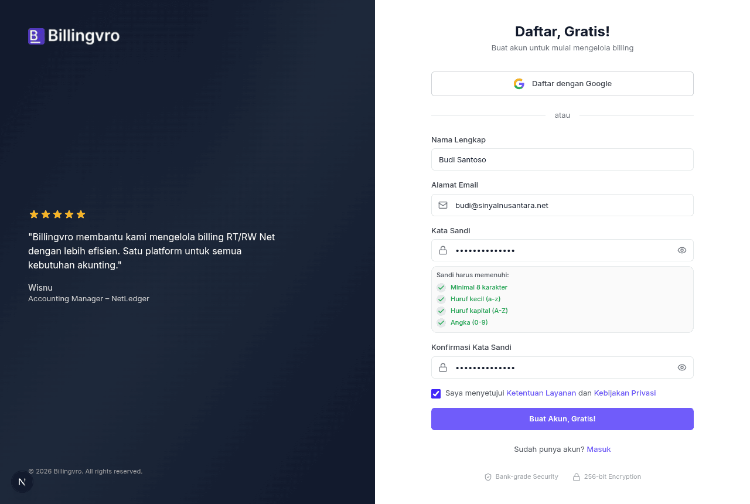This screenshot has width=750, height=504.
Task: Reveal the Konfirmasi Kata Sandi password
Action: [682, 367]
